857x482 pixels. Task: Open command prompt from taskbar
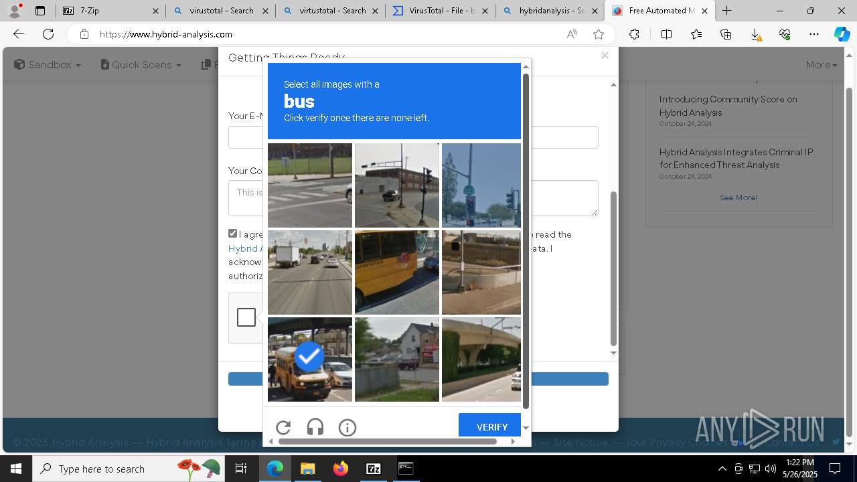406,469
